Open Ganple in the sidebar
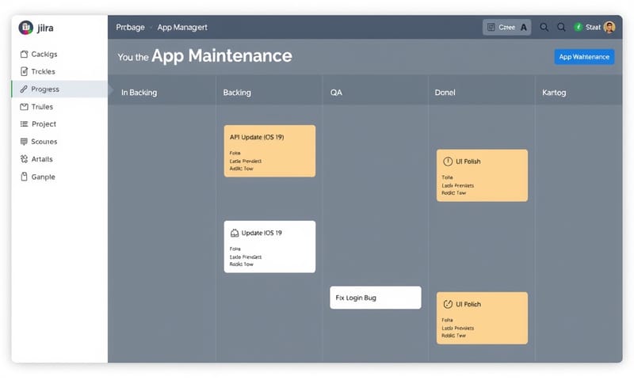This screenshot has height=380, width=634. pyautogui.click(x=59, y=177)
